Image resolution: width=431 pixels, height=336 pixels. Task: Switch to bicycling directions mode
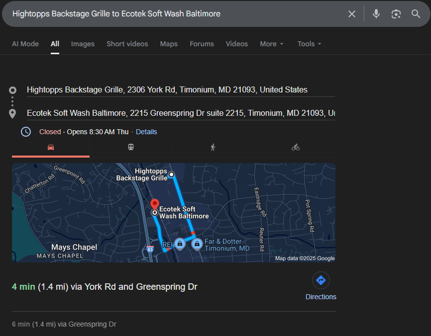(x=296, y=147)
